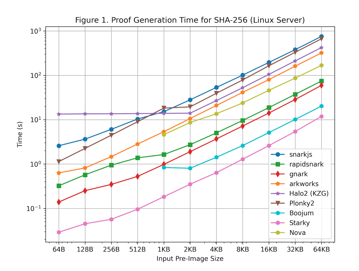Click the "64B" x-axis tick label
Screen dimensions: 359x271
59,249
